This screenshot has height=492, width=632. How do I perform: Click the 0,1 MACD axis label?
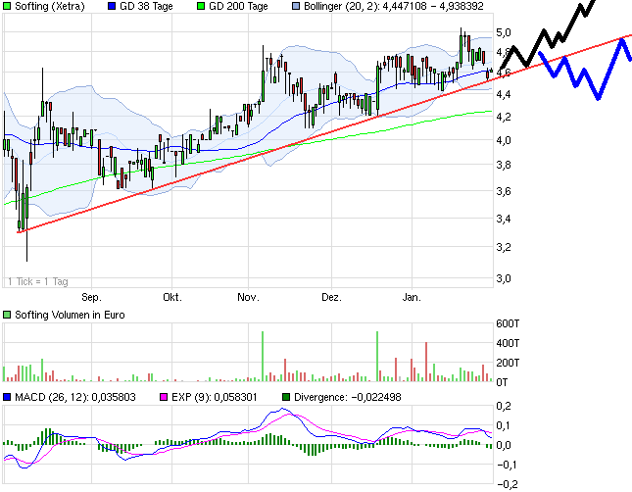(x=504, y=426)
